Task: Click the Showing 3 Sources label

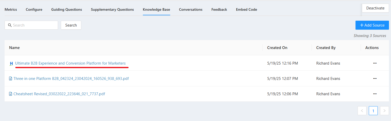Action: pos(370,36)
